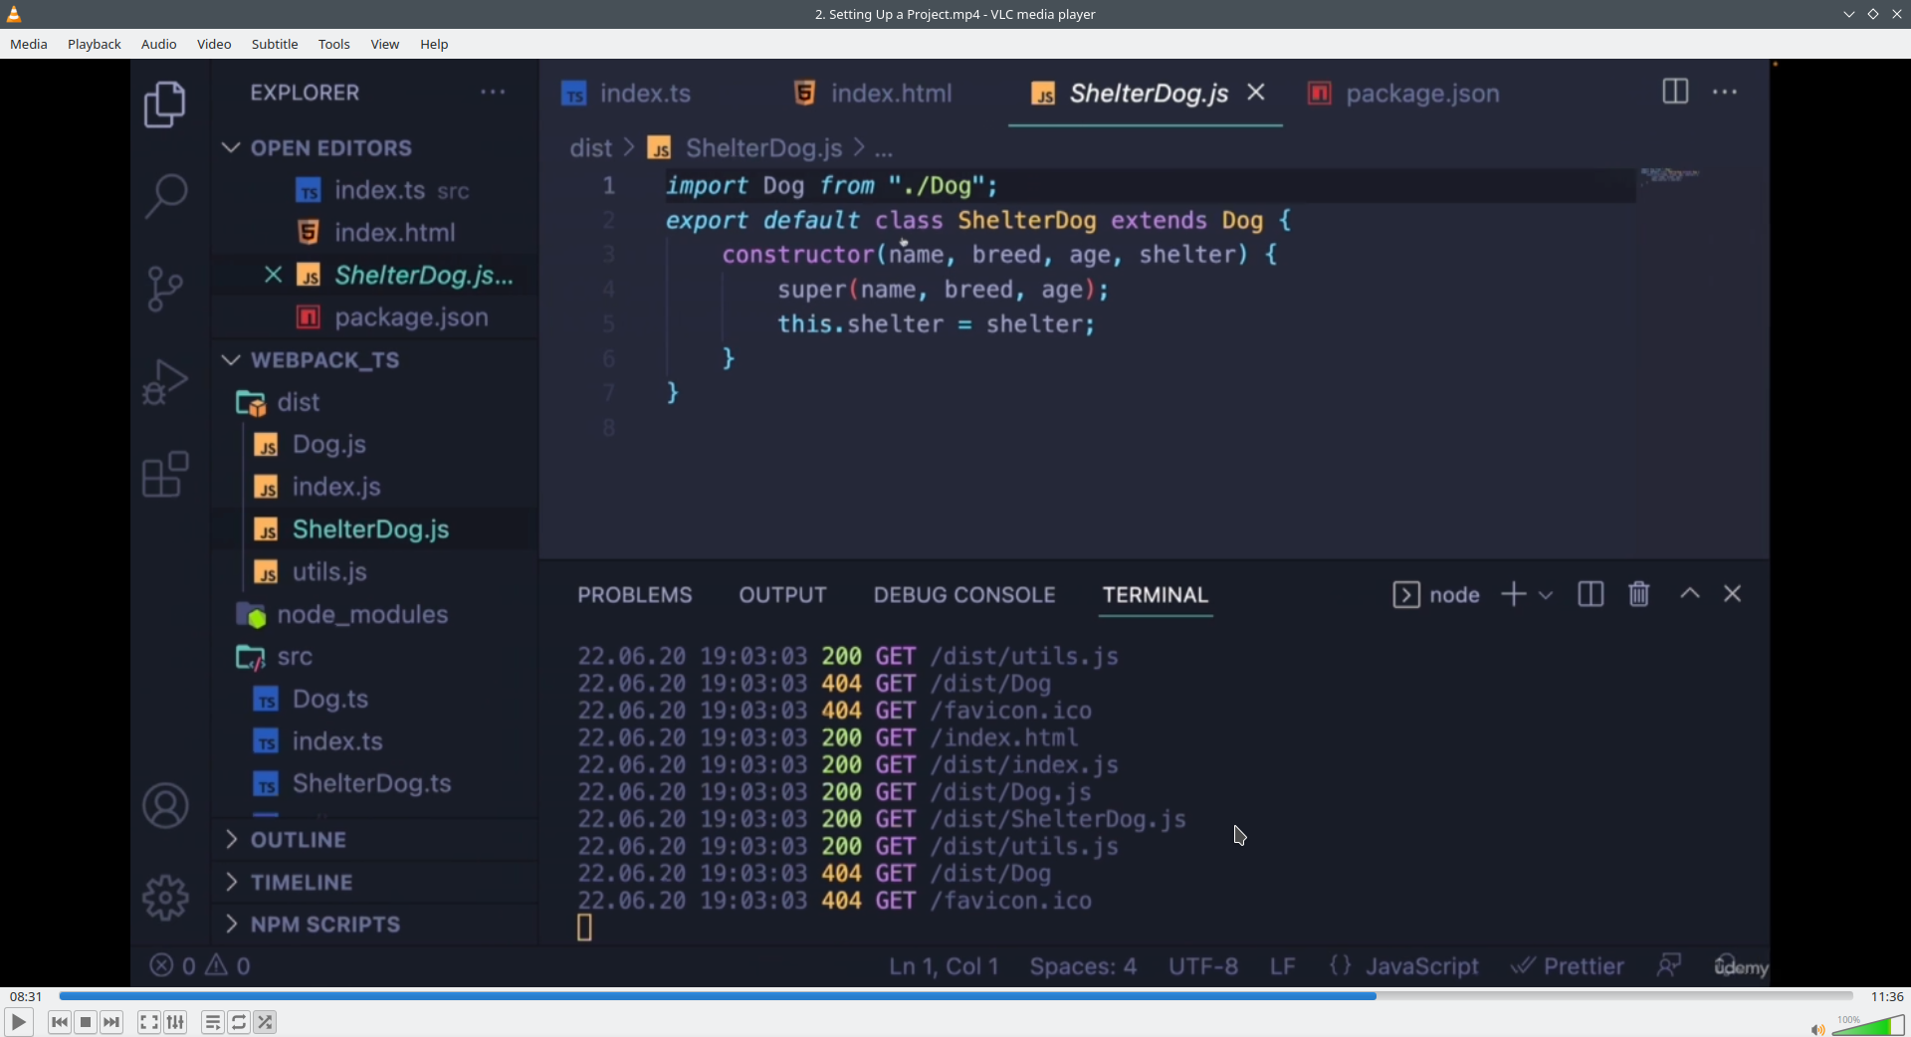The image size is (1911, 1037).
Task: Toggle VLC fullscreen mode
Action: click(149, 1022)
